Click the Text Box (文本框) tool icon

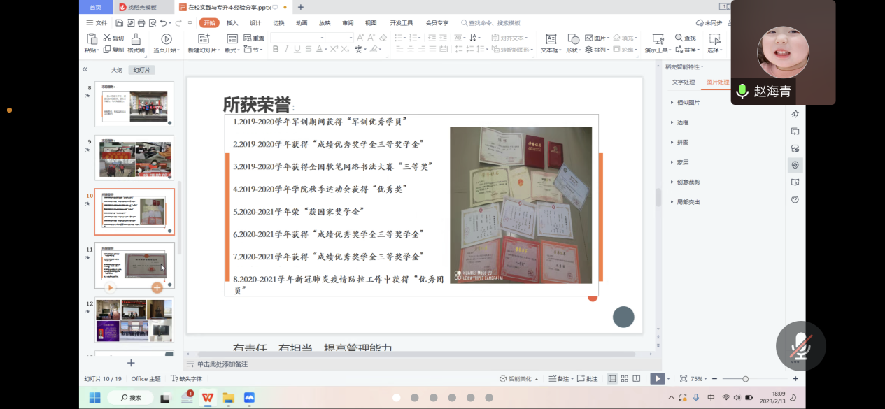[x=551, y=39]
